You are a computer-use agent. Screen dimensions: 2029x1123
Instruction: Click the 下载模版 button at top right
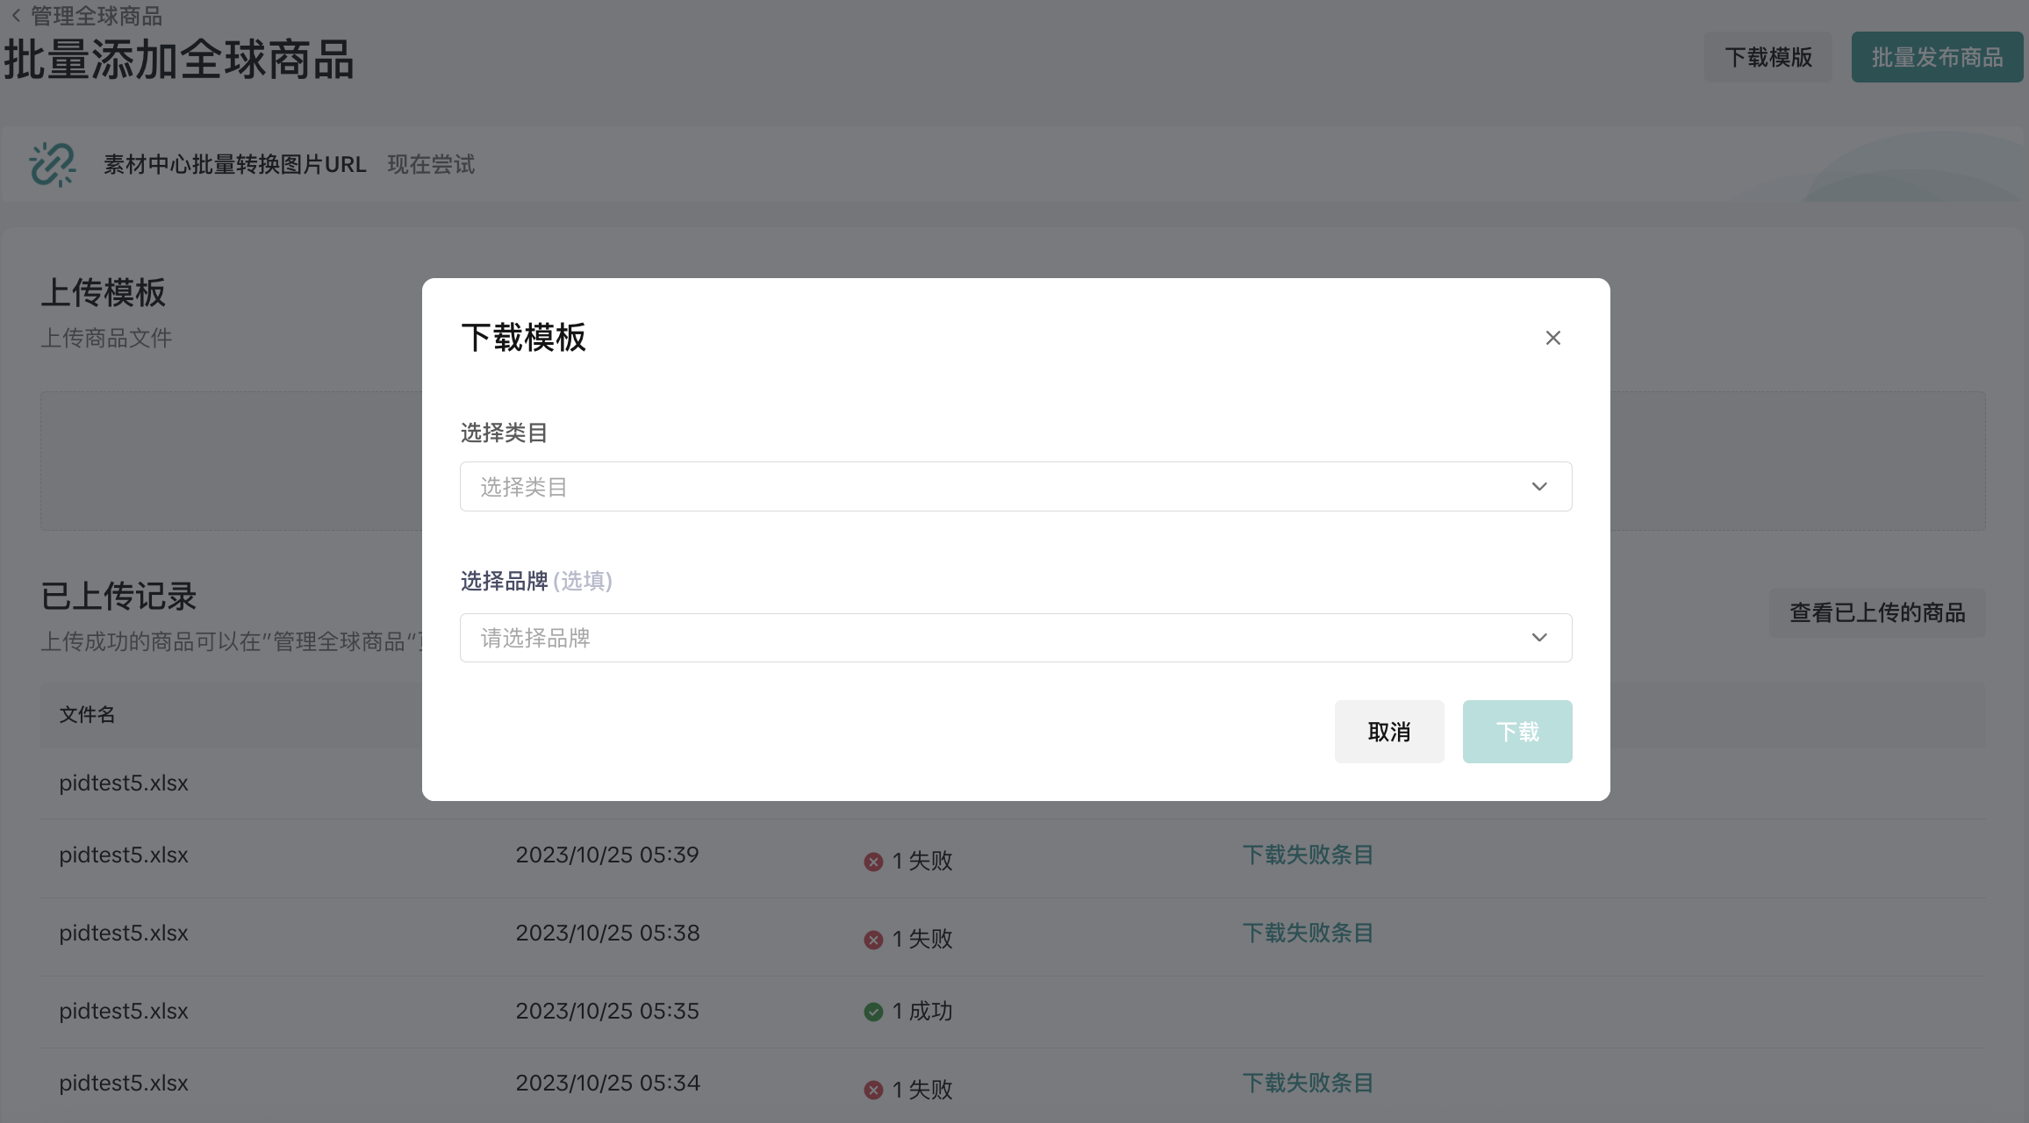[1768, 57]
